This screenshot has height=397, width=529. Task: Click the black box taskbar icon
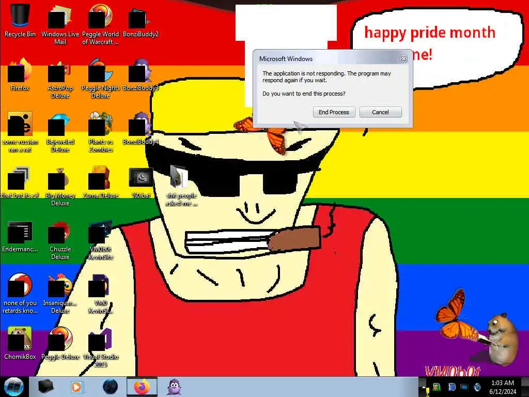[x=45, y=387]
